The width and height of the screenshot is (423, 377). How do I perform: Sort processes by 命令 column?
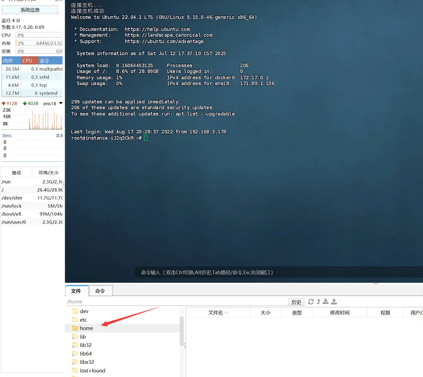(50, 61)
